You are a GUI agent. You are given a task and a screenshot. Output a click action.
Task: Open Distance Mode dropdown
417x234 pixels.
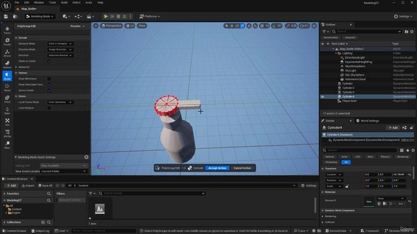point(61,44)
